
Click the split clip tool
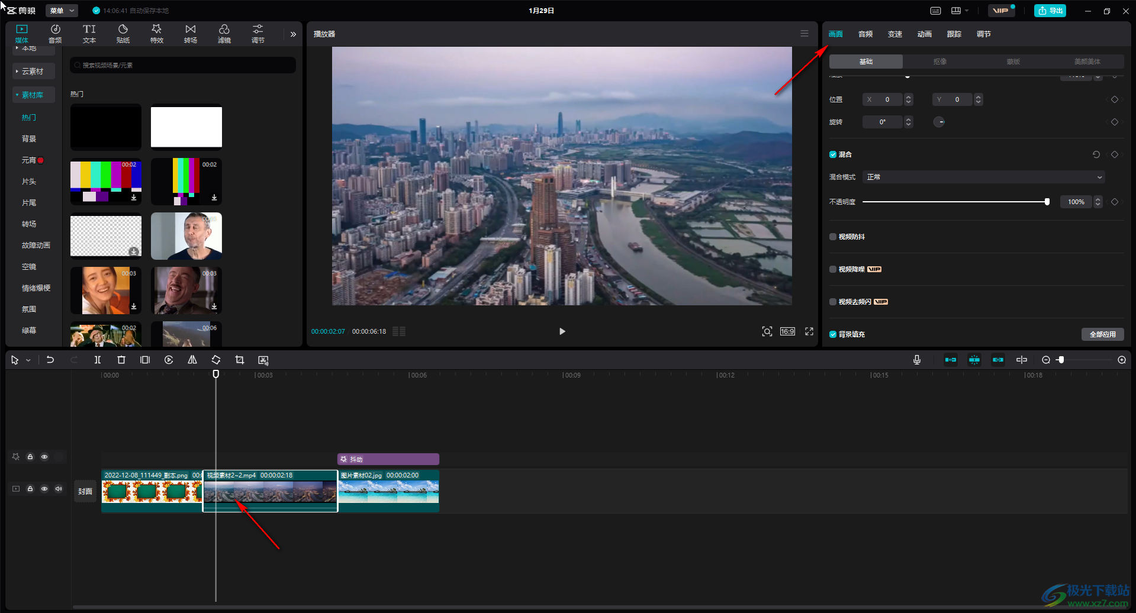[x=98, y=360]
